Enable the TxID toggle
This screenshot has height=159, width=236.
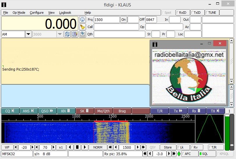[x=197, y=13]
